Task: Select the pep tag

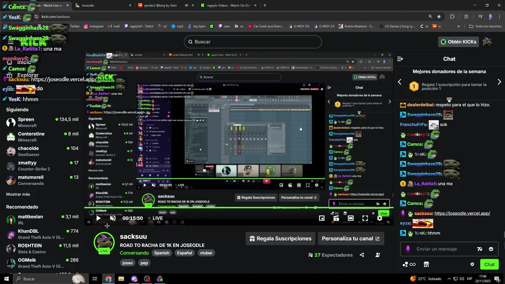Action: tap(144, 263)
